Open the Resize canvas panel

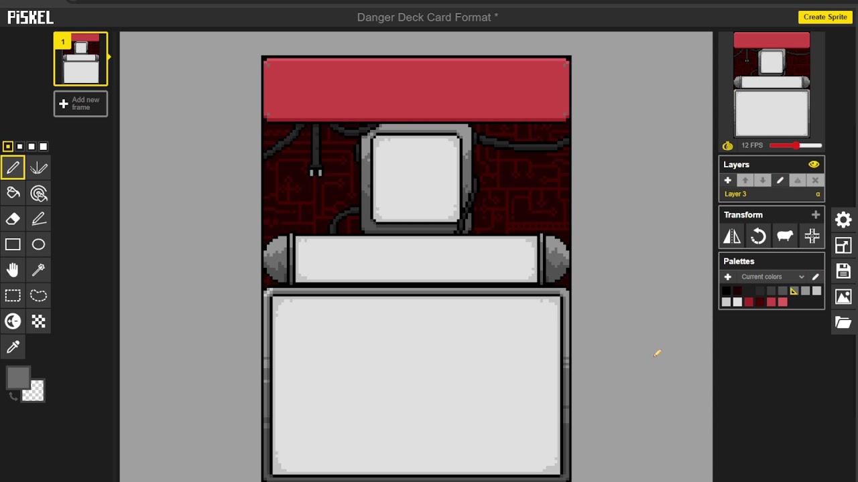843,245
